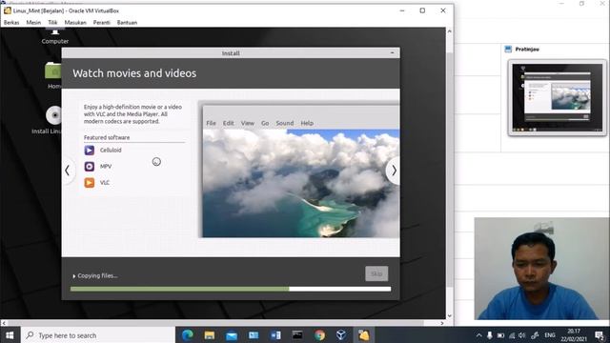Screen dimensions: 610x343
Task: Open the Tilik menu
Action: (x=52, y=23)
